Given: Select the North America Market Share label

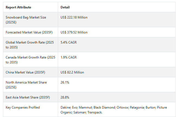Looking at the screenshot, I should (x=26, y=85).
